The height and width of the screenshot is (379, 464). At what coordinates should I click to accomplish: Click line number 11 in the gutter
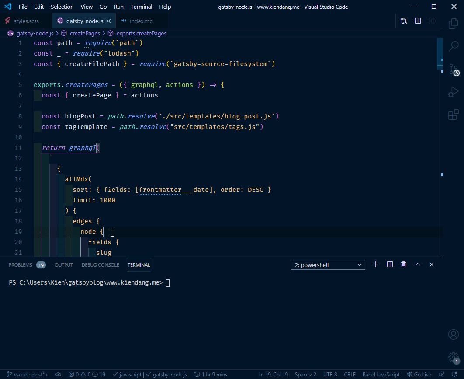point(18,148)
